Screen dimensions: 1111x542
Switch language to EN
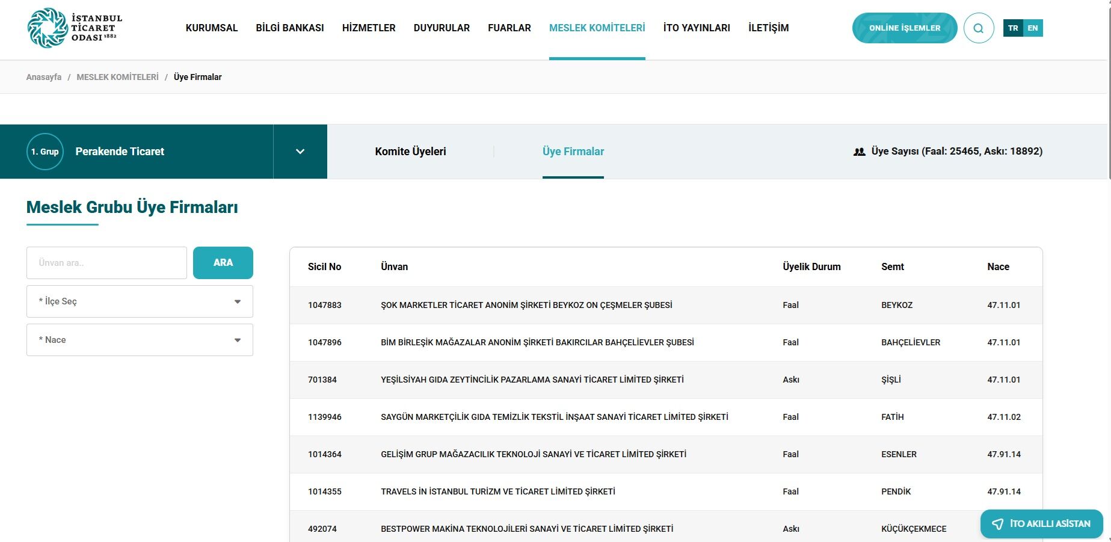pos(1033,28)
